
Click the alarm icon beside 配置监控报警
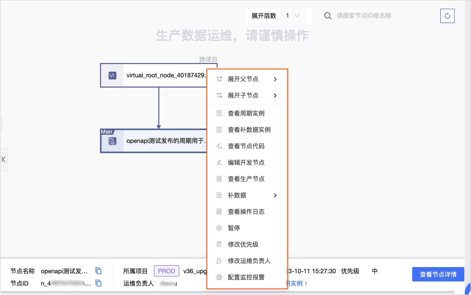coord(219,277)
